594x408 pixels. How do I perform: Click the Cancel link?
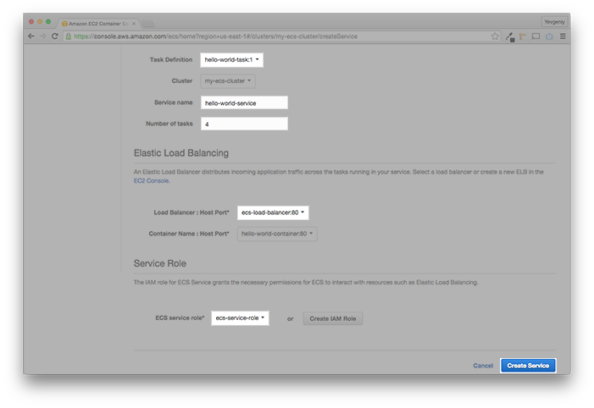(x=483, y=366)
